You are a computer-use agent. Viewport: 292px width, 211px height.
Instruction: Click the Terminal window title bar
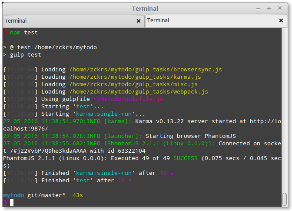[x=145, y=8]
